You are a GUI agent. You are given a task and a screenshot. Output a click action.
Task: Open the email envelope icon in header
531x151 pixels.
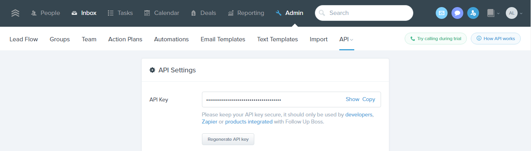coord(442,13)
